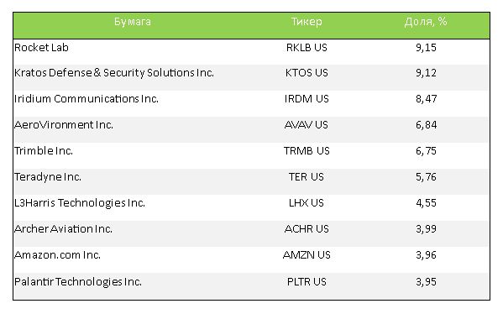503x314 pixels.
Task: Select the Teradyne Inc. cell
Action: [x=48, y=176]
